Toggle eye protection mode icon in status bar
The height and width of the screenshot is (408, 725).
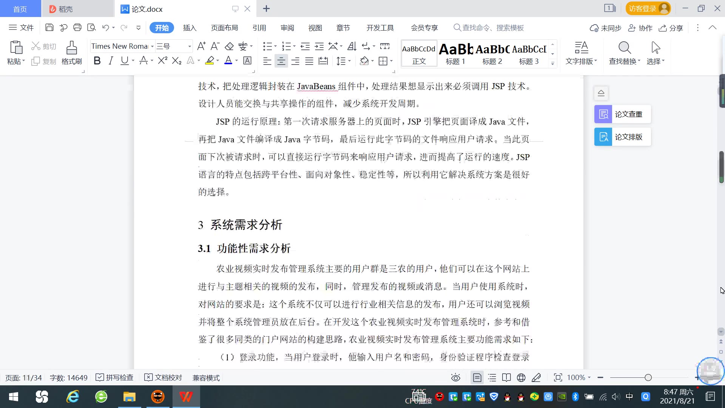pyautogui.click(x=456, y=378)
